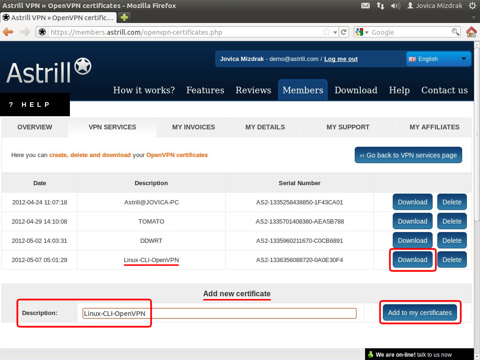Select Download in the site navigation menu
Screen dimensions: 480x360
tap(356, 90)
